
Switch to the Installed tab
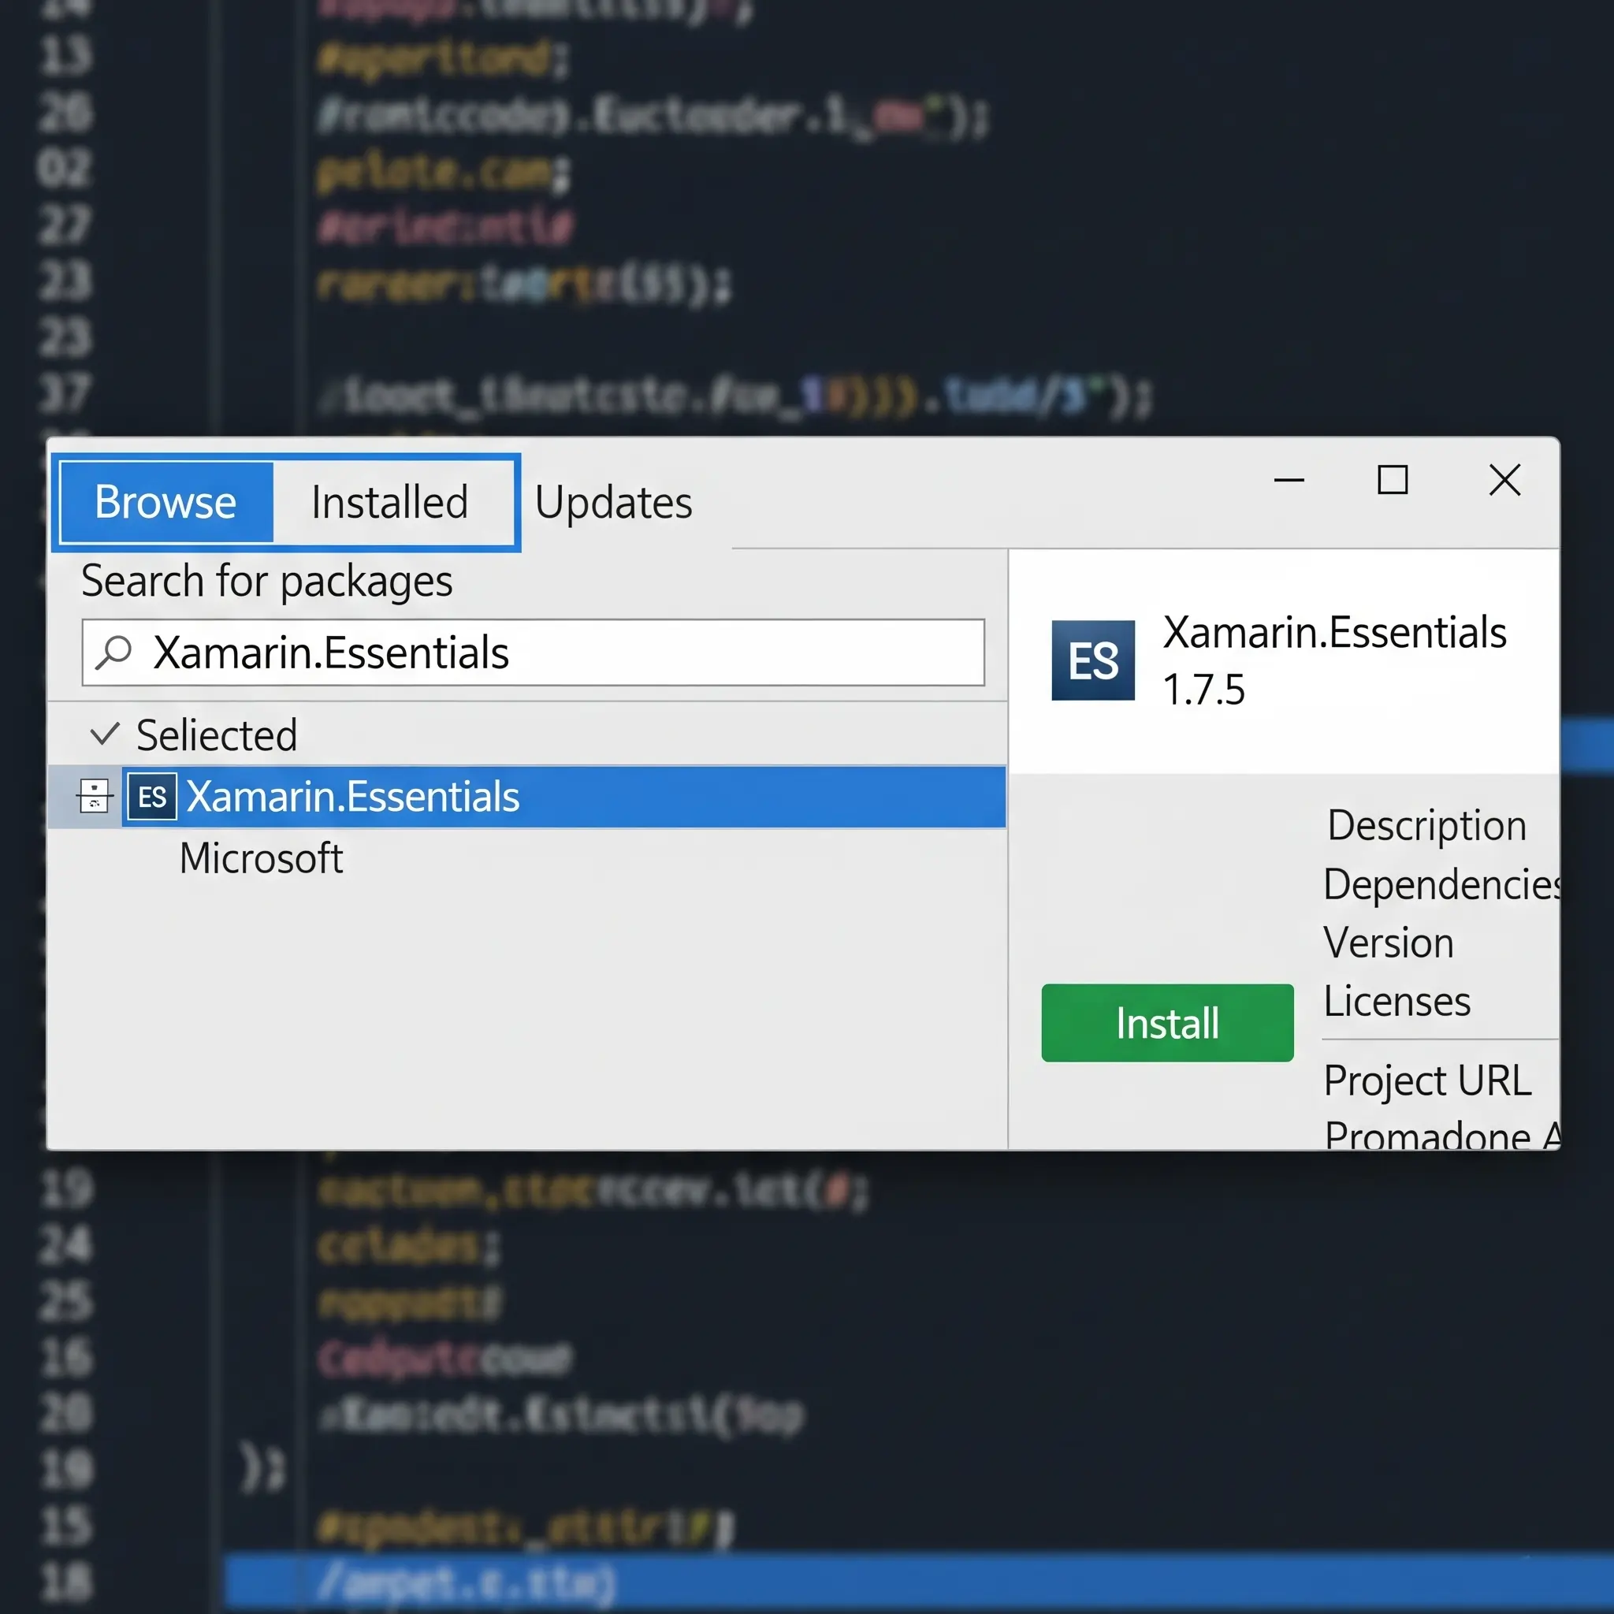coord(389,501)
